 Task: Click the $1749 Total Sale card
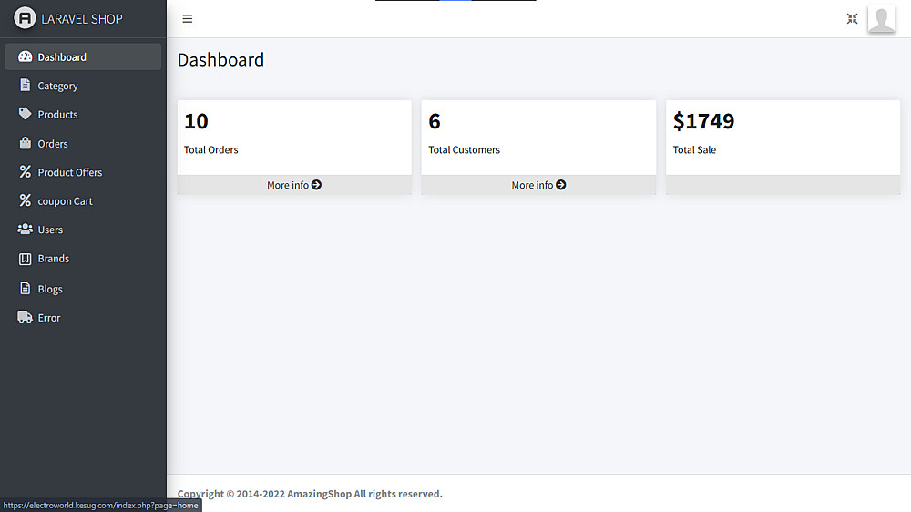point(783,137)
